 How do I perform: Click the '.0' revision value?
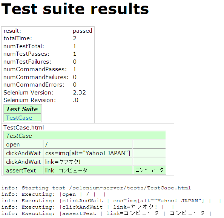75,100
